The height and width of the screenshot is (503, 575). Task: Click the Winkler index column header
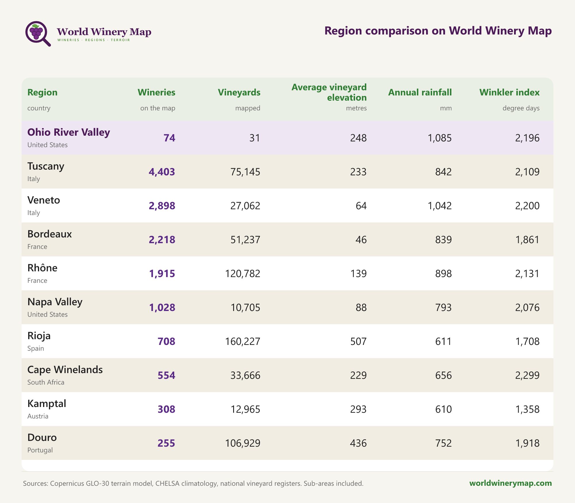pyautogui.click(x=509, y=92)
